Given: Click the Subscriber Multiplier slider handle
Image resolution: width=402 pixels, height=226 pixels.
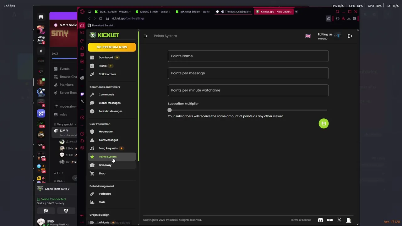Looking at the screenshot, I should pyautogui.click(x=170, y=110).
